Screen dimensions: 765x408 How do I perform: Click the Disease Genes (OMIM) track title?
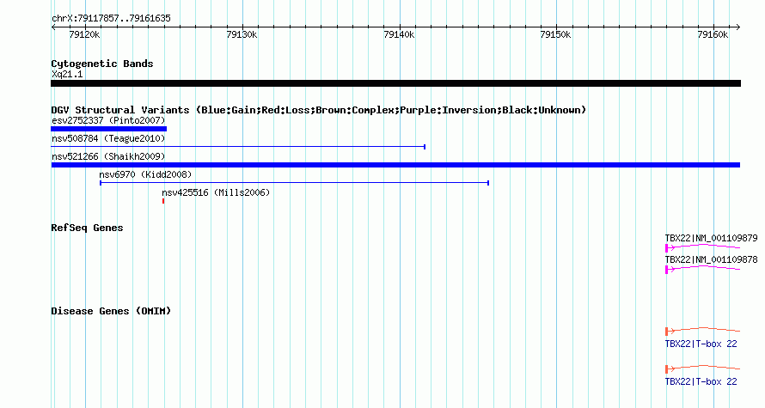[x=111, y=311]
